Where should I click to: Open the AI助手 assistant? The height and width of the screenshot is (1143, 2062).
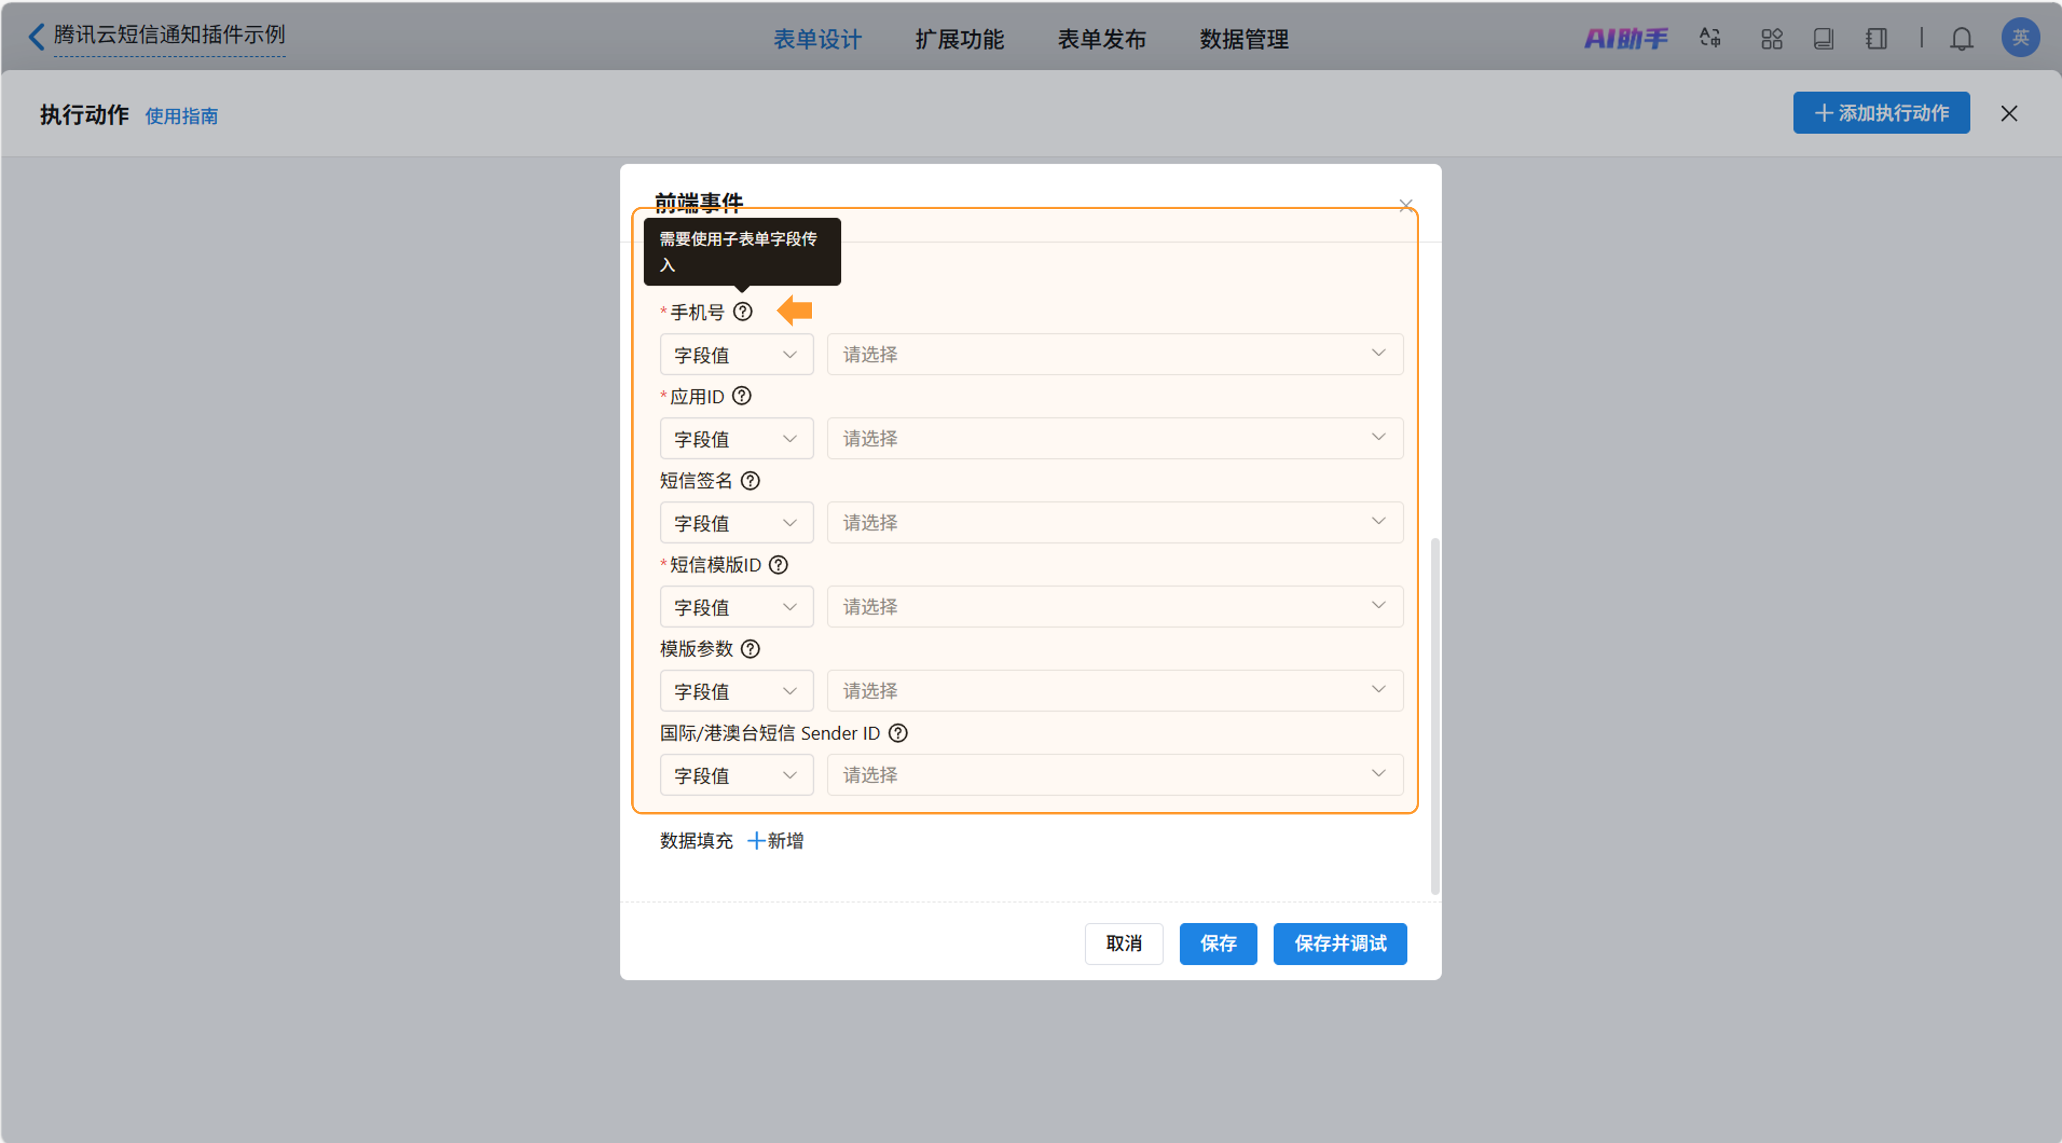1625,38
